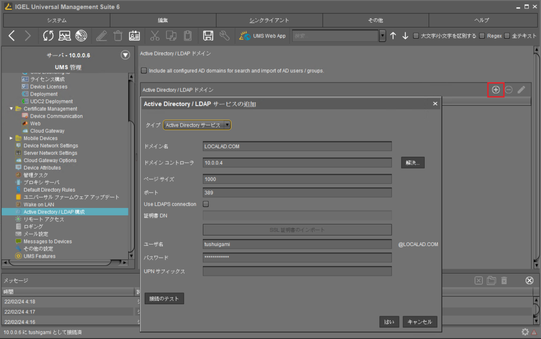The height and width of the screenshot is (339, 541).
Task: Click the wrench tool icon in the toolbar
Action: point(224,35)
